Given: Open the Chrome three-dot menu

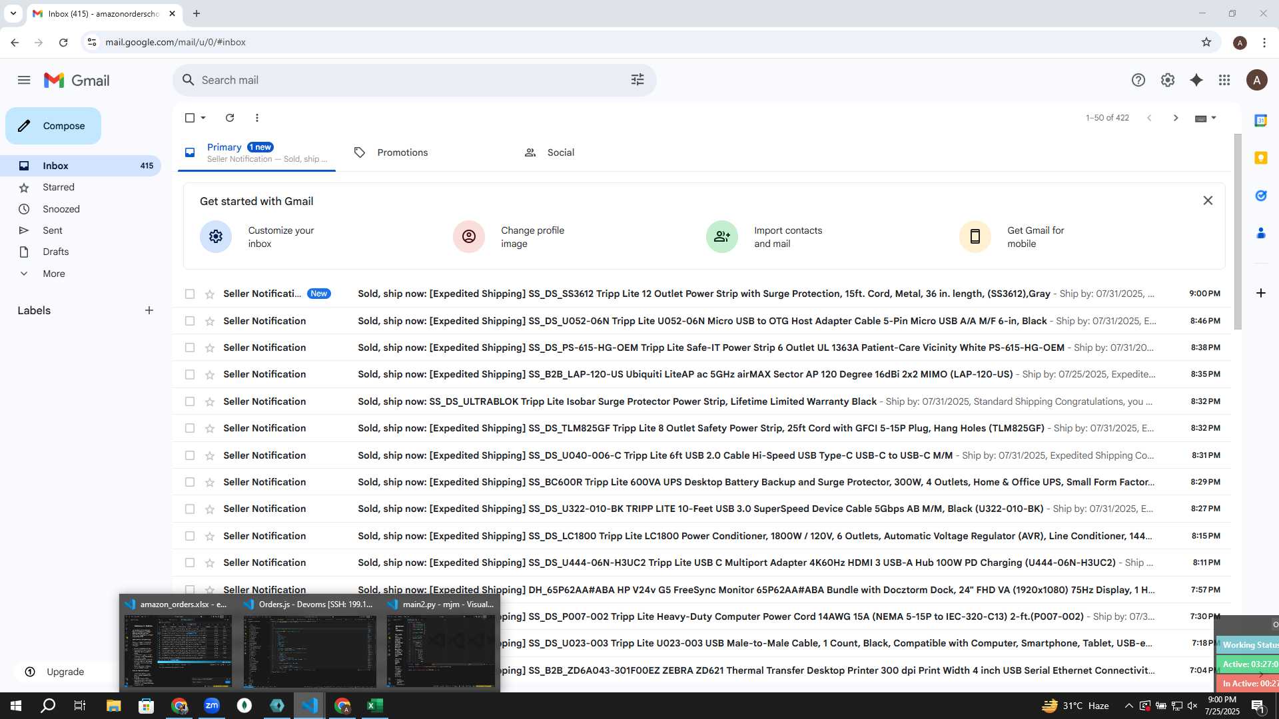Looking at the screenshot, I should [1264, 42].
